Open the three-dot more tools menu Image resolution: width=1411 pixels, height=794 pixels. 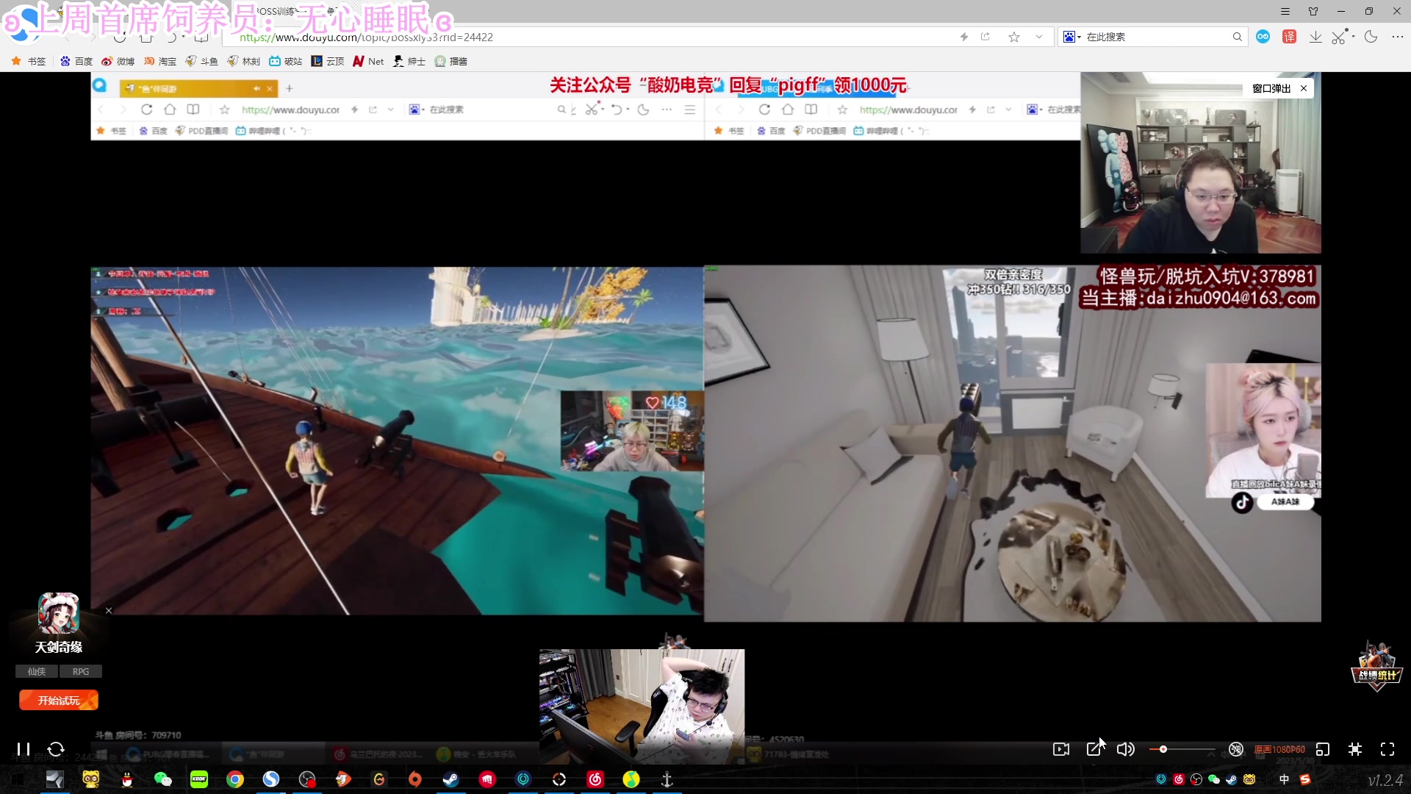1398,37
